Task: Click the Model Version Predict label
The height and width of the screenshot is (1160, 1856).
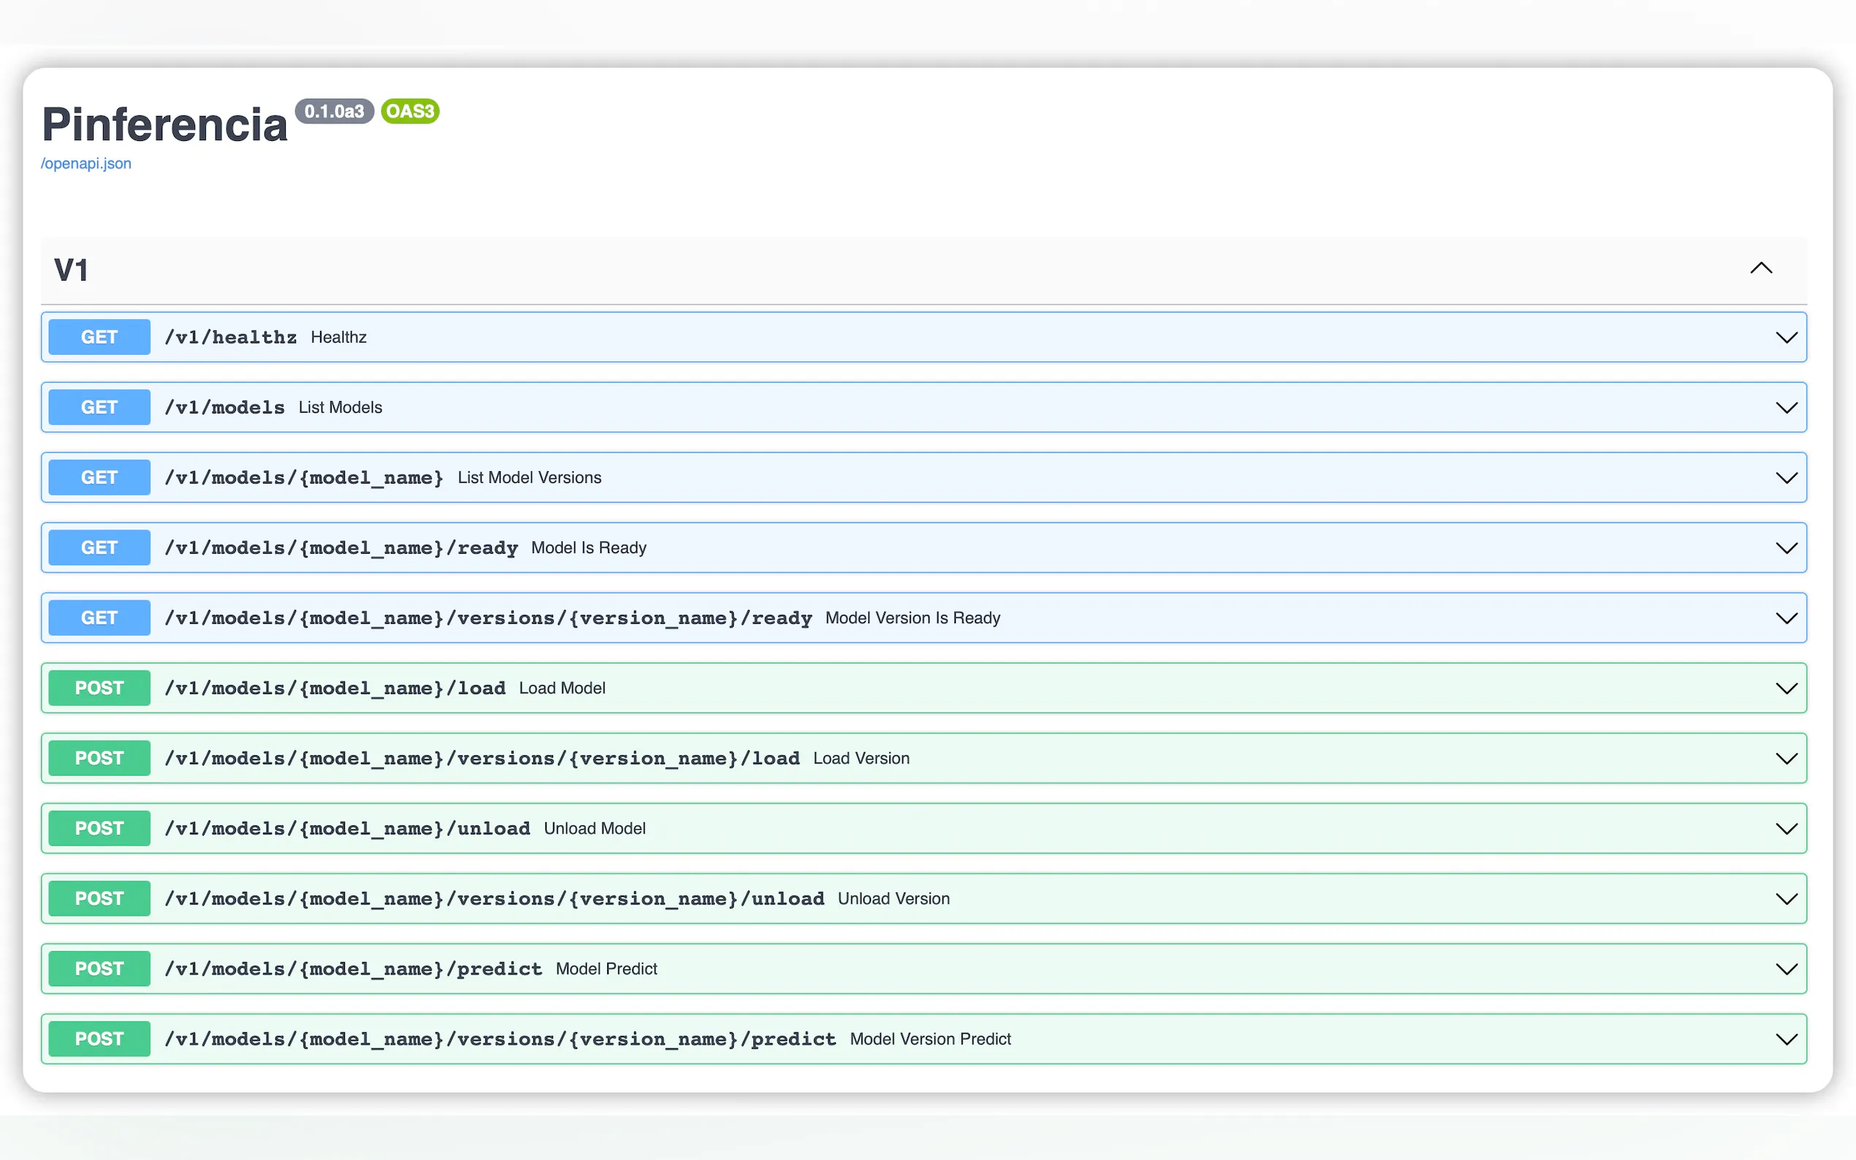Action: 931,1039
